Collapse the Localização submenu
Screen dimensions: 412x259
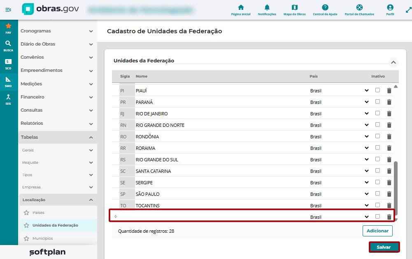click(x=91, y=200)
